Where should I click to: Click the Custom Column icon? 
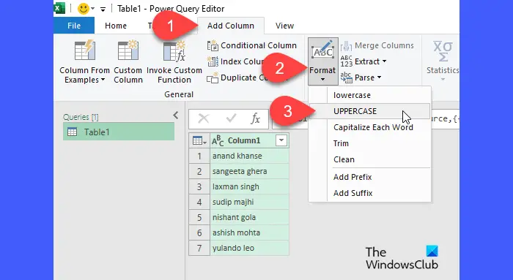128,50
